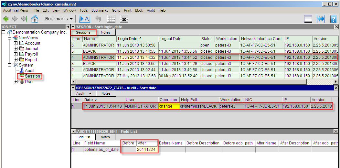Viewport: 340px width, 168px height.
Task: Open the Bookmarks dropdown in toolbar
Action: pyautogui.click(x=59, y=19)
